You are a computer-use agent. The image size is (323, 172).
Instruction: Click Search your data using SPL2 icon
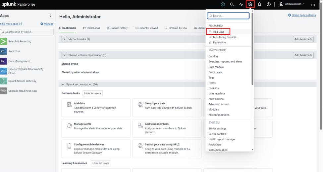140,146
